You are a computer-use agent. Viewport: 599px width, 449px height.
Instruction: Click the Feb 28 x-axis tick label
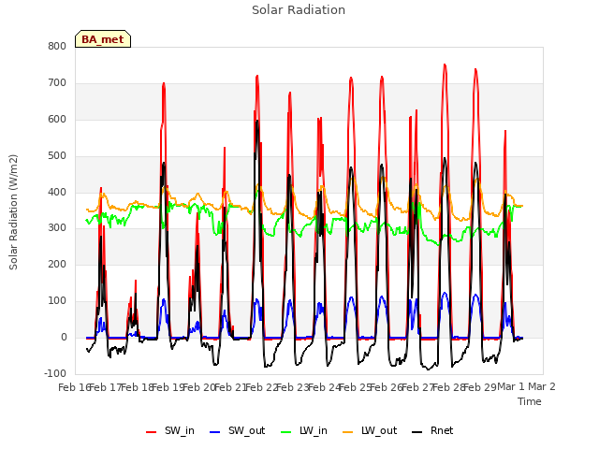click(448, 387)
